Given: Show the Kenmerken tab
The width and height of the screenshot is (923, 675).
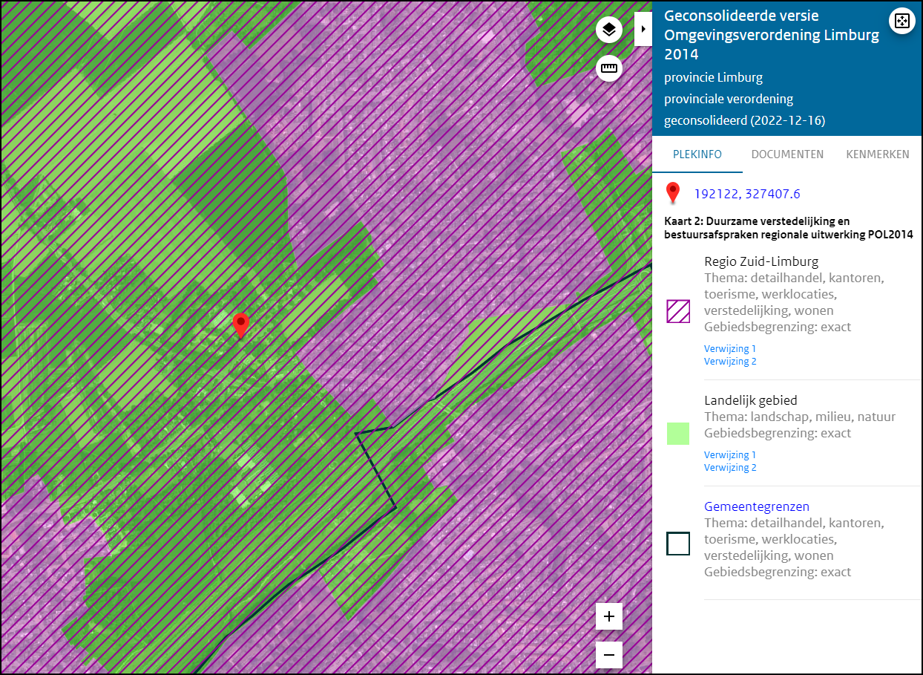Looking at the screenshot, I should click(878, 154).
